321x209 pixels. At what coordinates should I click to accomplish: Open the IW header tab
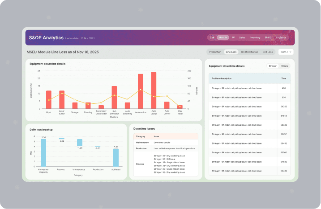pyautogui.click(x=233, y=37)
